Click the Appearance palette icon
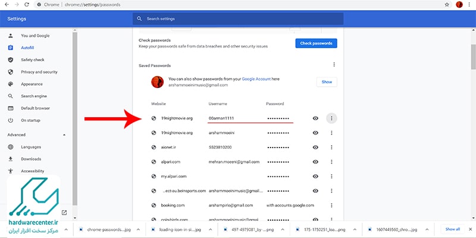Viewport: 476px width, 238px height. [x=11, y=84]
